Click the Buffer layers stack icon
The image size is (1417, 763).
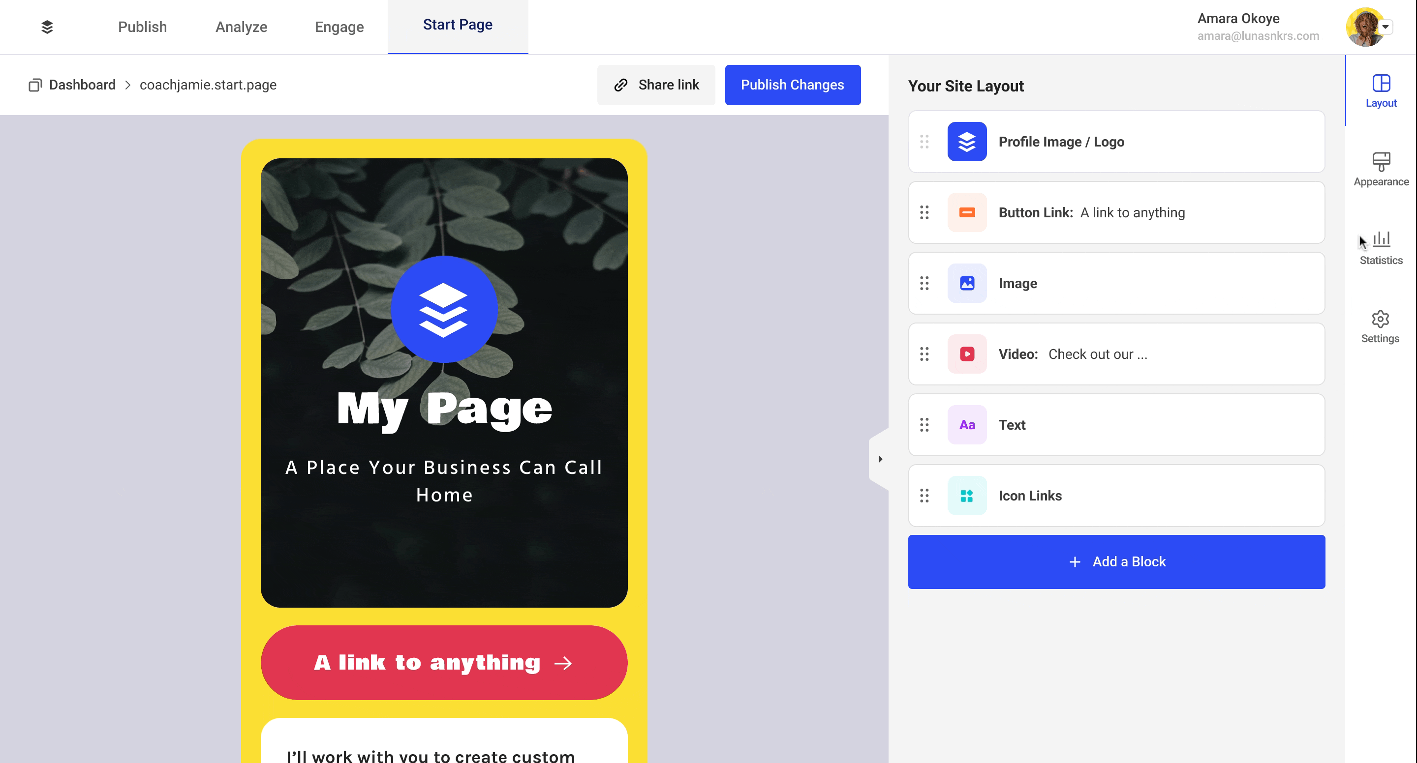(x=47, y=27)
